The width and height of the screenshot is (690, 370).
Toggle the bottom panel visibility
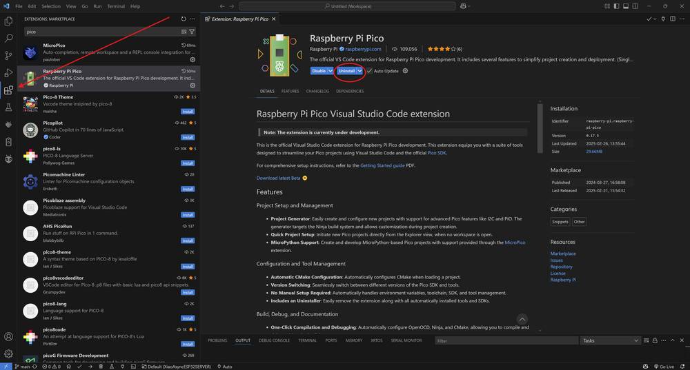(626, 6)
